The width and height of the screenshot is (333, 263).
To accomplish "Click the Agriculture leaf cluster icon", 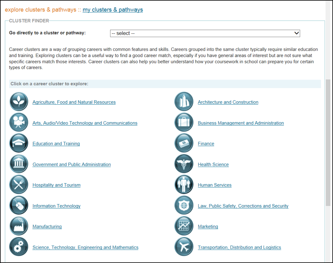I will (19, 102).
